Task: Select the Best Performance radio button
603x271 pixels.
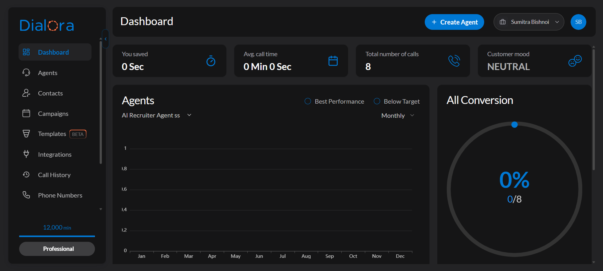Action: [308, 101]
